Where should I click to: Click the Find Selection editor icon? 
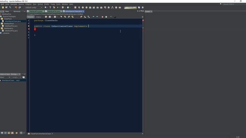click(x=61, y=17)
